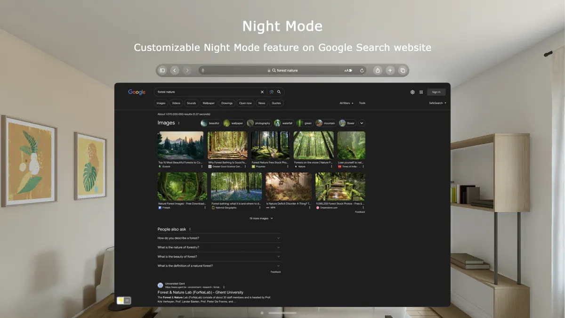The height and width of the screenshot is (318, 565).
Task: Reload the page with the refresh icon
Action: 362,70
